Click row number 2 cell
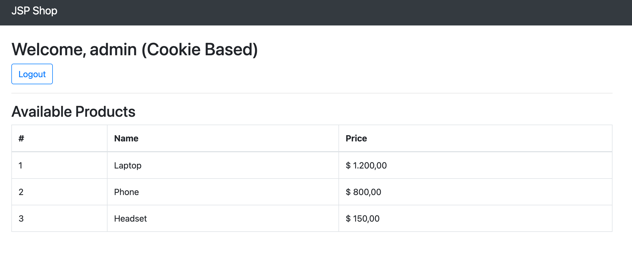632x253 pixels. (x=59, y=192)
